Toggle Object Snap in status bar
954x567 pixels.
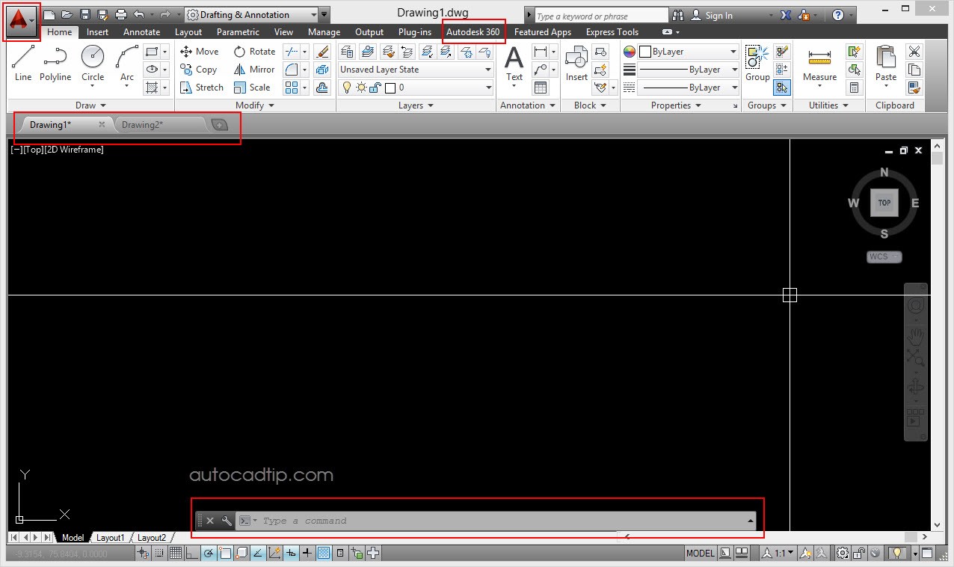click(224, 554)
